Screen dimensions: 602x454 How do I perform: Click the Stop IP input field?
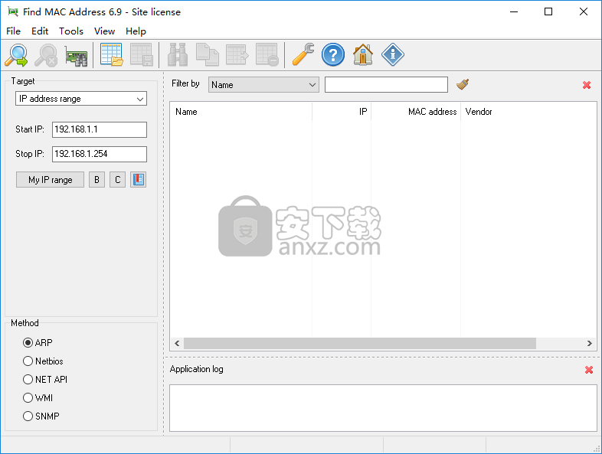pos(100,155)
